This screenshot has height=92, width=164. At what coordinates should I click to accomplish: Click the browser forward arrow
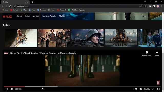pyautogui.click(x=6, y=6)
